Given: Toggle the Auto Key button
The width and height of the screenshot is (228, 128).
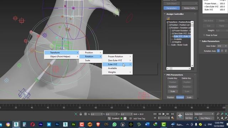Looking at the screenshot, I should click(189, 114).
